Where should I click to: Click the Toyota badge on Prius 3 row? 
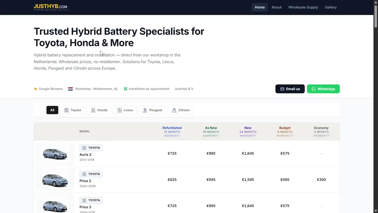91,200
